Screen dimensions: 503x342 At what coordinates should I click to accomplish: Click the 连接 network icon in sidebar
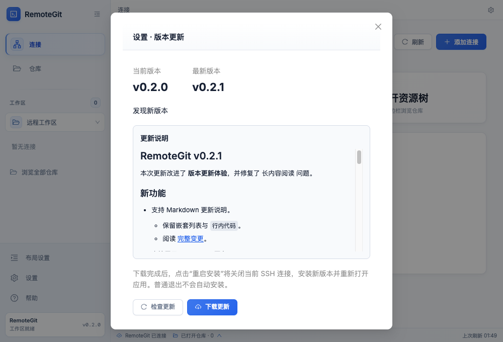17,44
